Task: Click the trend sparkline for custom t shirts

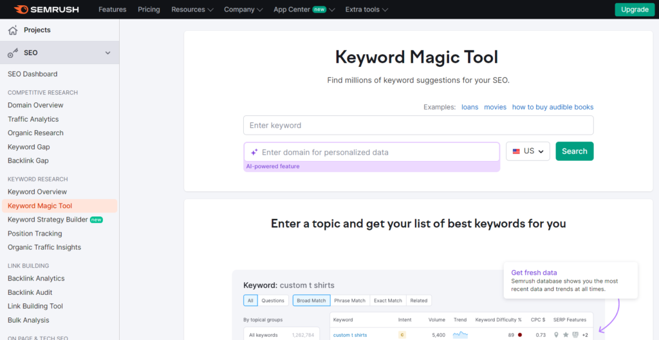Action: (x=460, y=335)
